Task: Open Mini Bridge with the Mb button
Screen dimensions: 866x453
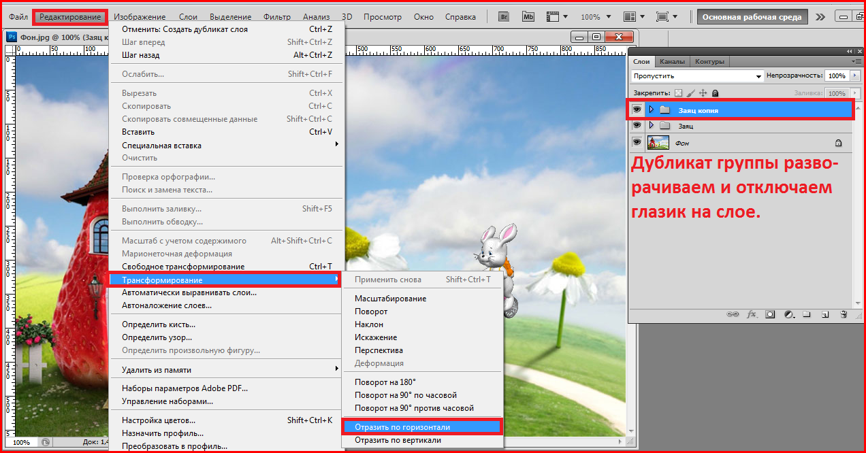Action: [x=528, y=16]
